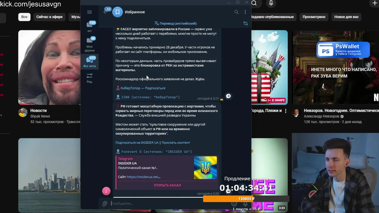Open the Избранное bookmark avatar
This screenshot has height=213, width=379.
(118, 12)
